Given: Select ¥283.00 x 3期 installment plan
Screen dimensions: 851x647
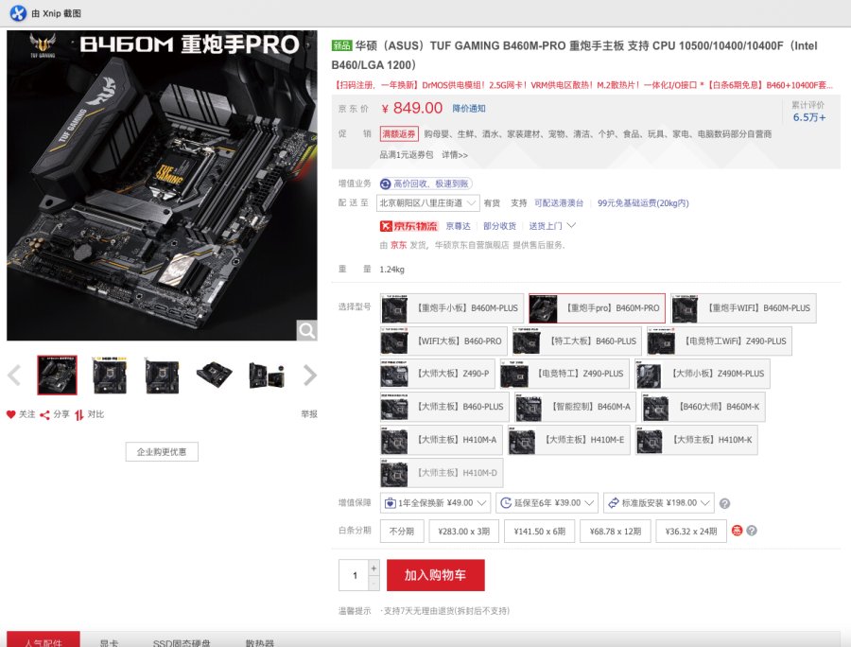Looking at the screenshot, I should click(x=464, y=532).
